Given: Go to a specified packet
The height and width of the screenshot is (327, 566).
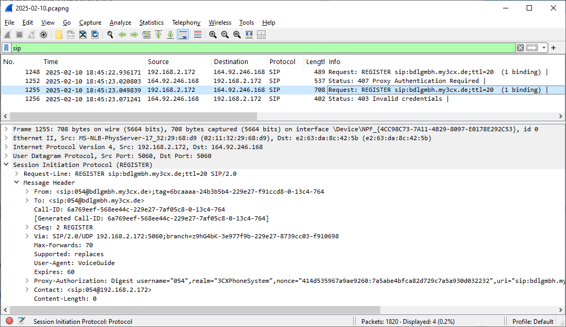Looking at the screenshot, I should click(146, 35).
